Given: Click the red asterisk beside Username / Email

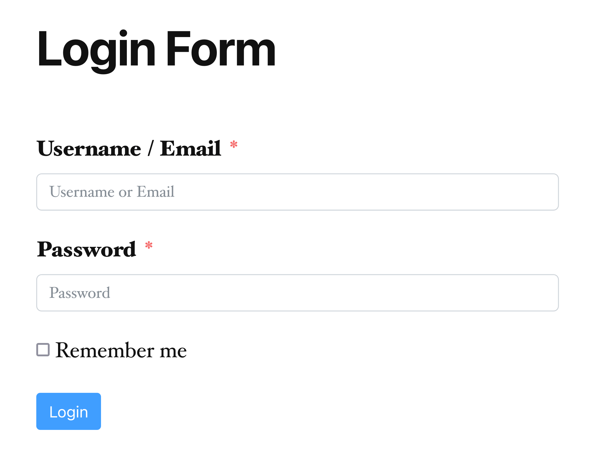Looking at the screenshot, I should [x=234, y=145].
